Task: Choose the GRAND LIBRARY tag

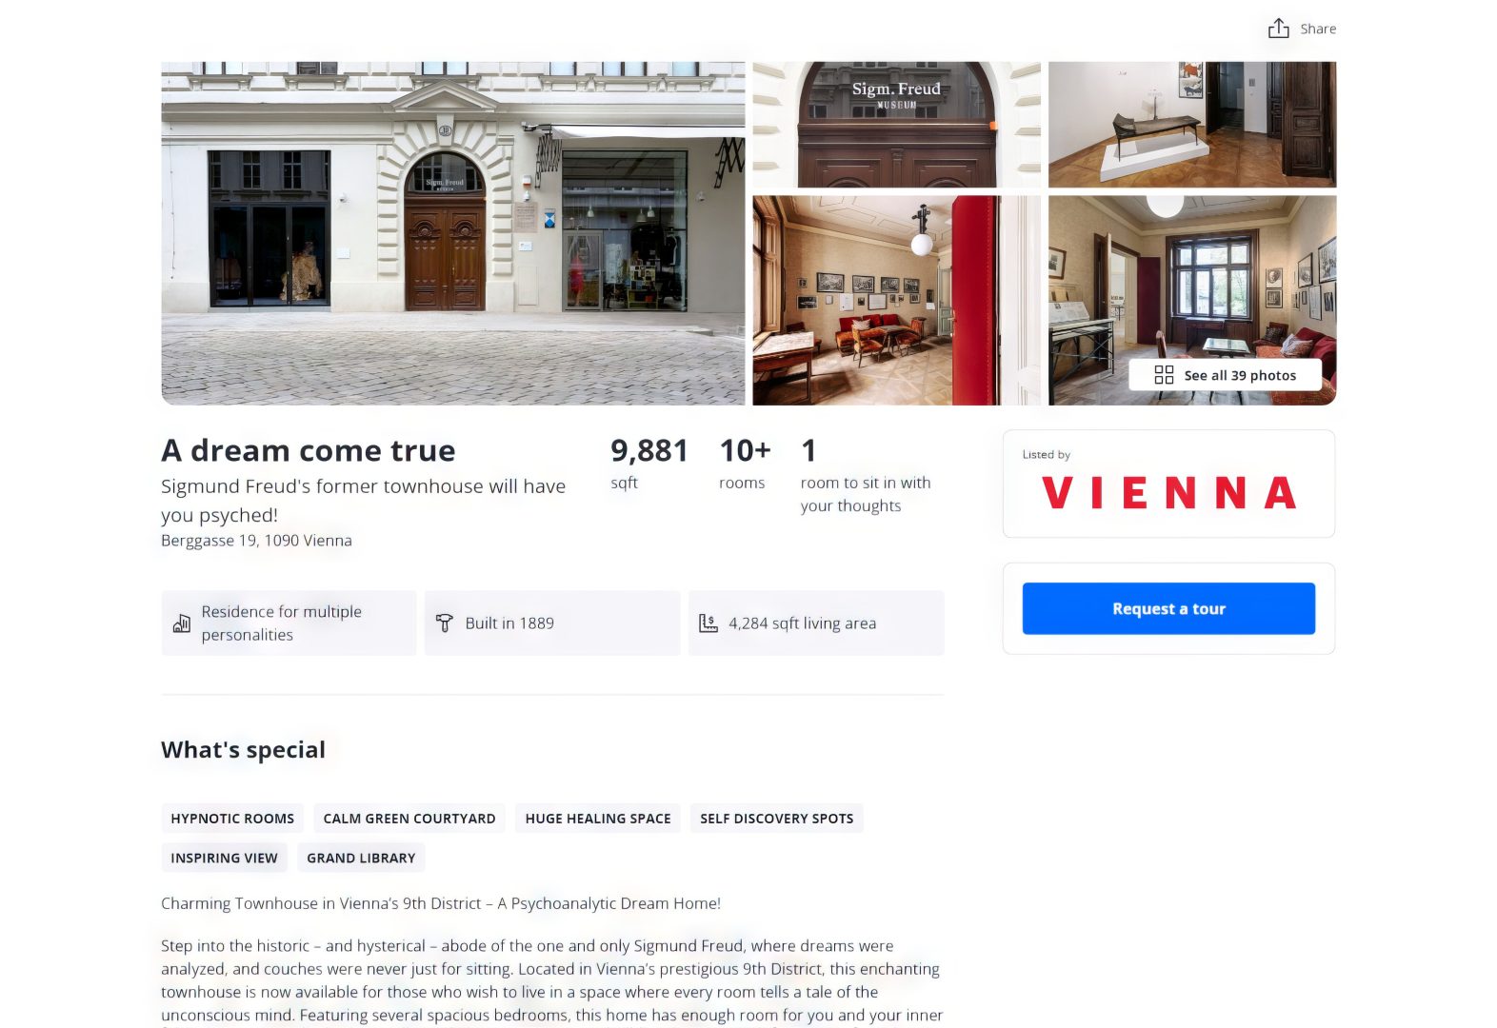Action: tap(361, 858)
